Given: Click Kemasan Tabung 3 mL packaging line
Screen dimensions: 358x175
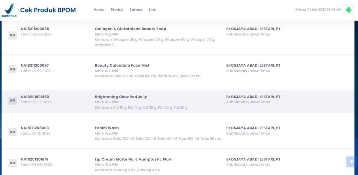Looking at the screenshot, I should (127, 170).
